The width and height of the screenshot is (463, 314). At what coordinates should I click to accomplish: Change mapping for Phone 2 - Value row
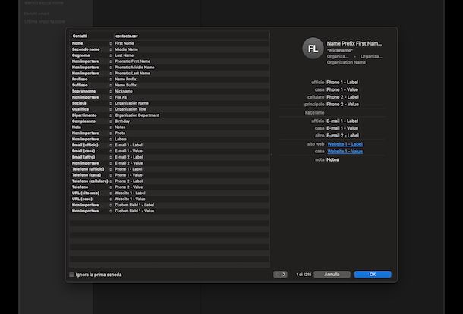(91, 187)
